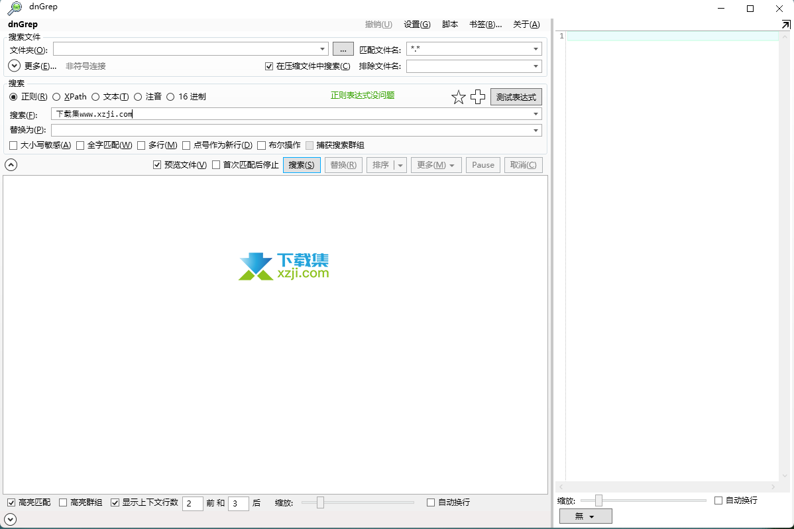The height and width of the screenshot is (529, 794).
Task: Open the 無 syntax dropdown in preview
Action: pyautogui.click(x=585, y=516)
